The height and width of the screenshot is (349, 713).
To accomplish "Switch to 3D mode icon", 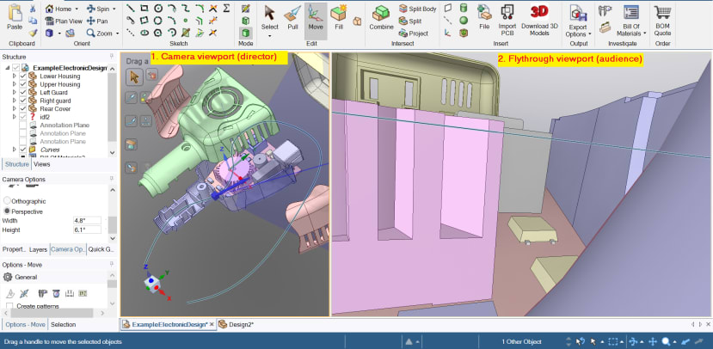I will coord(245,33).
